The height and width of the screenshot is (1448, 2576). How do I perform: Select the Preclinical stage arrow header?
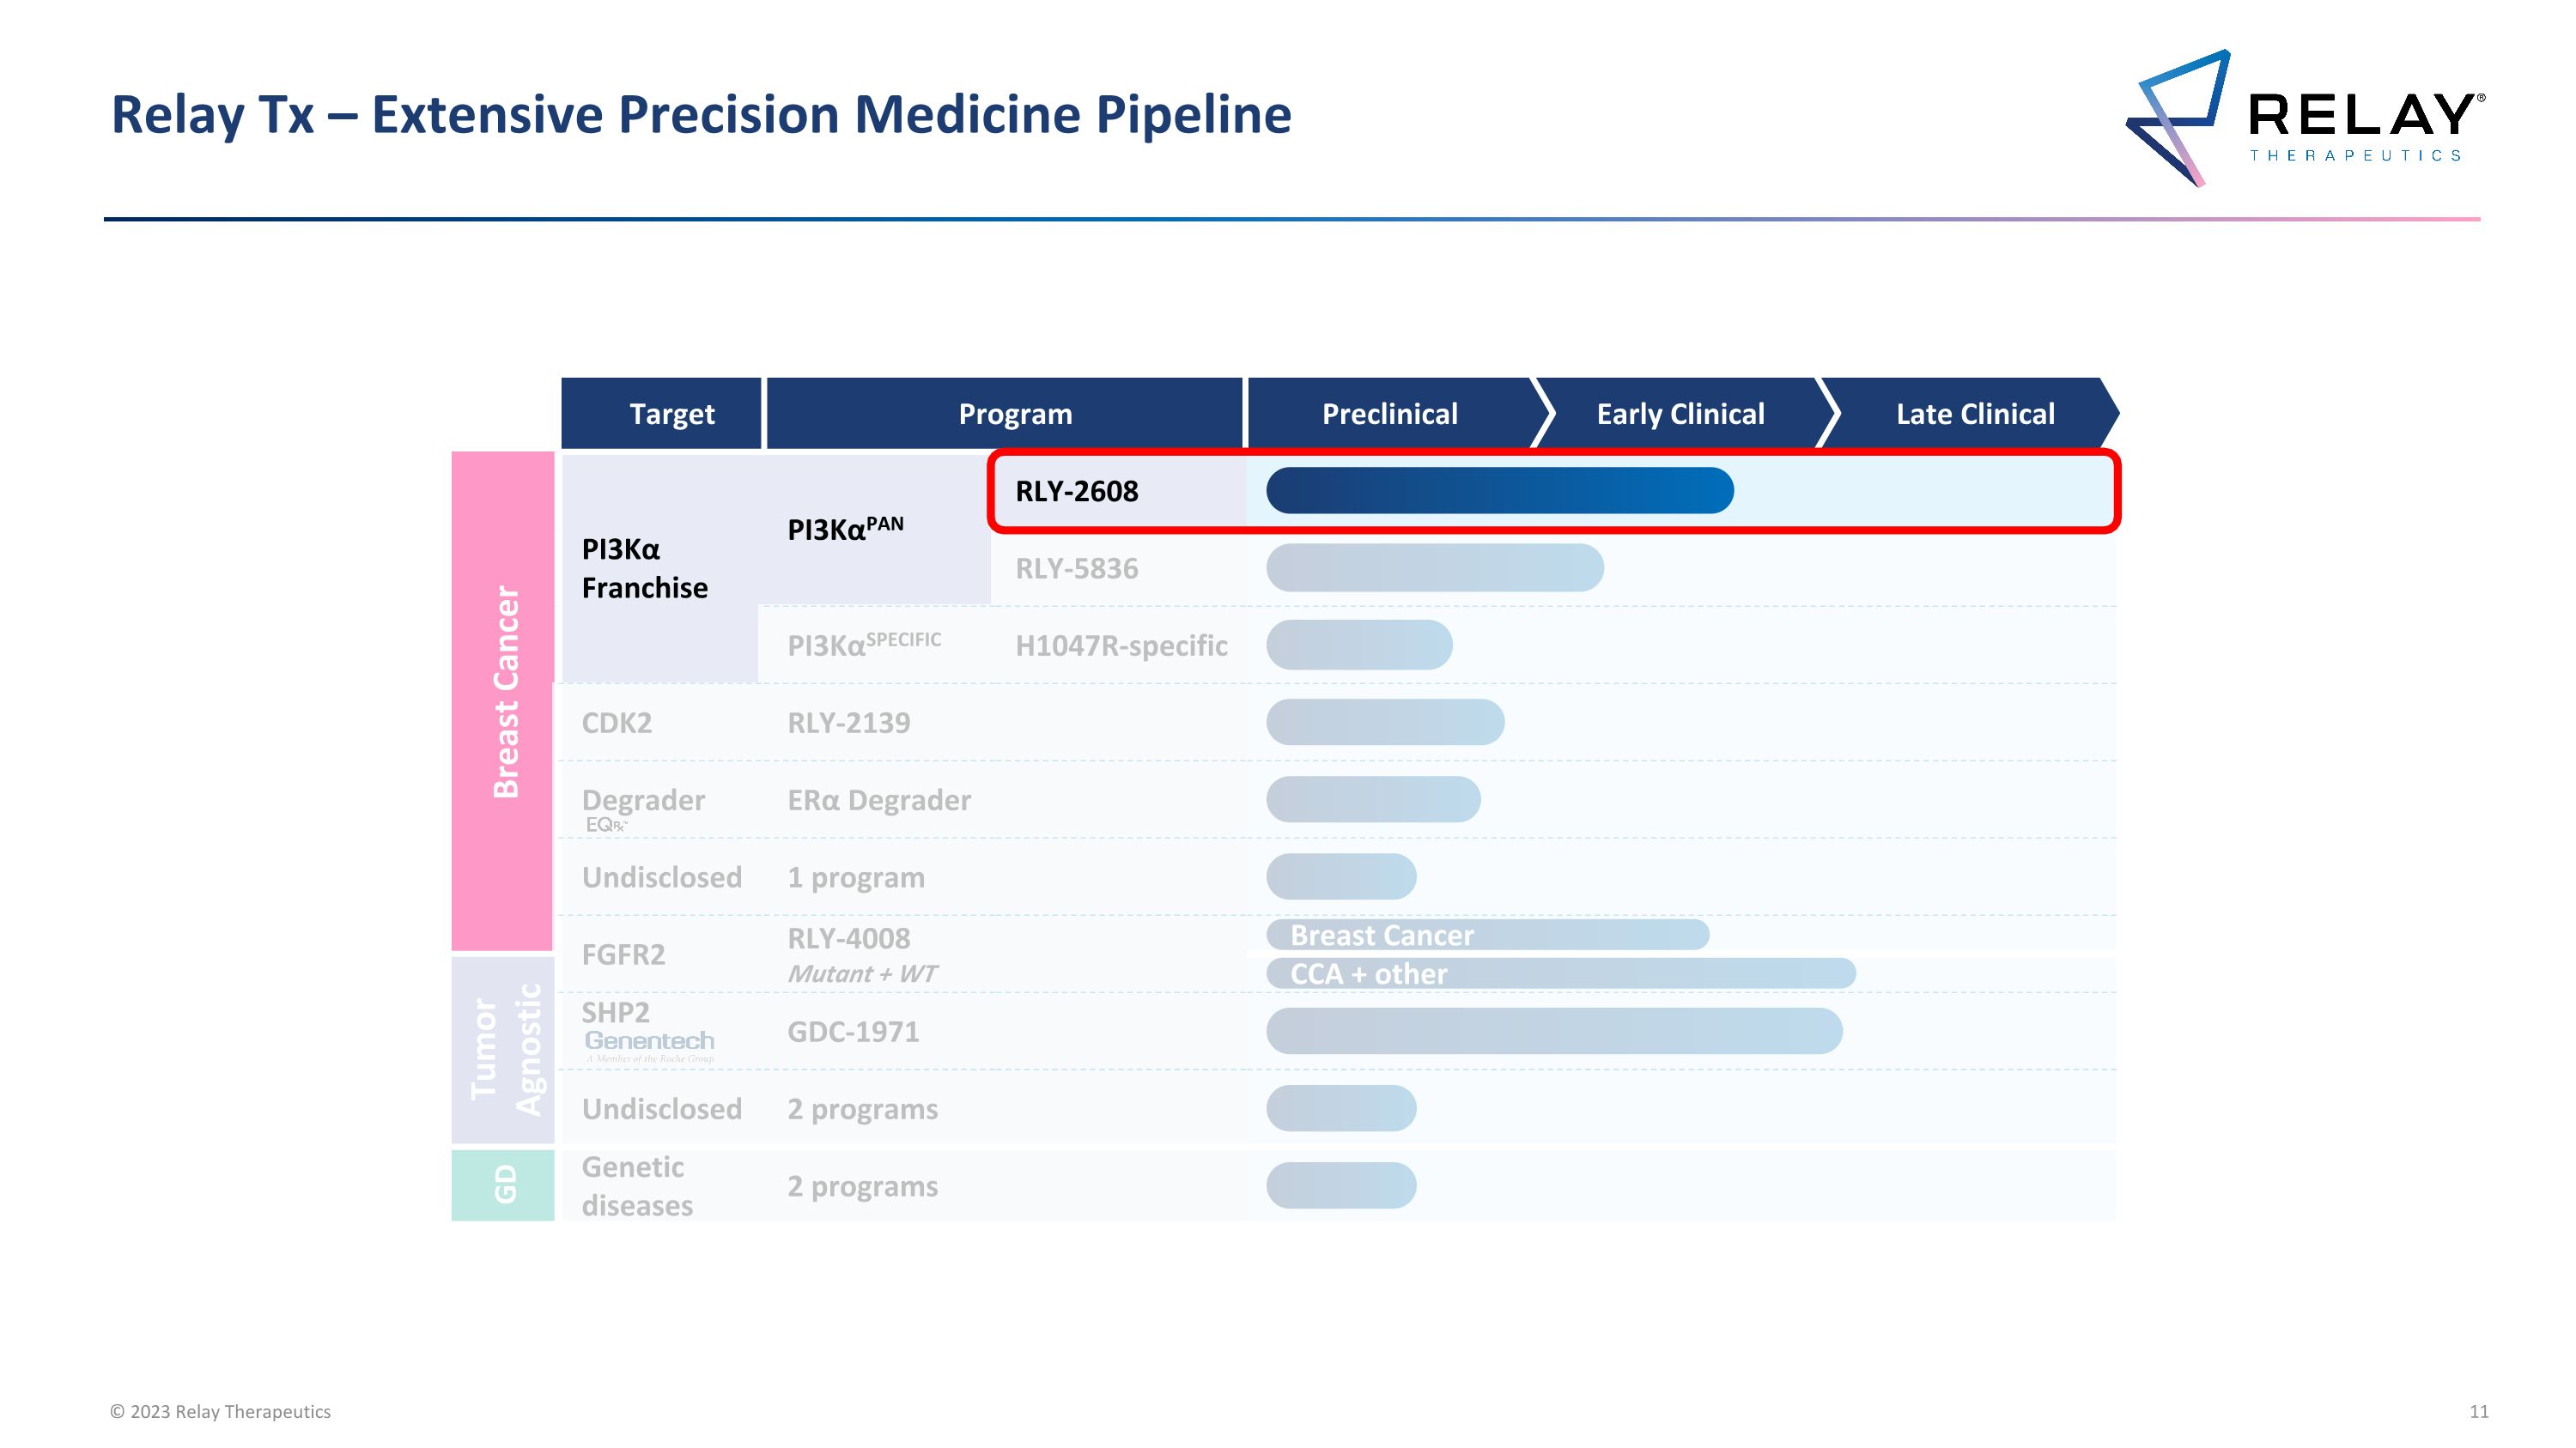point(1389,414)
